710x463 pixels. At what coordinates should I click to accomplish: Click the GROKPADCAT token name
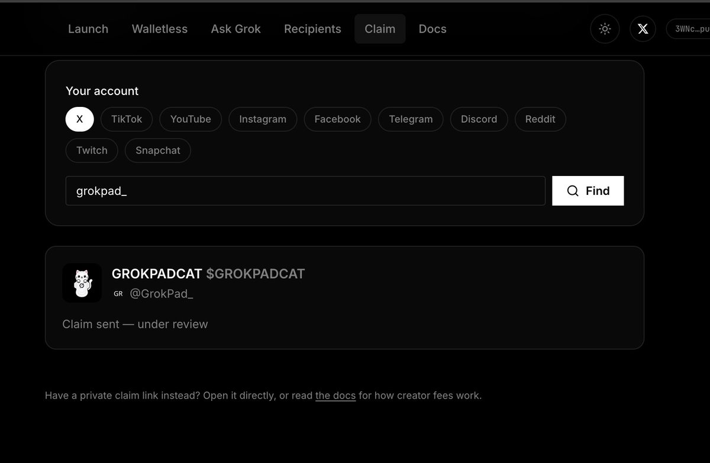157,274
